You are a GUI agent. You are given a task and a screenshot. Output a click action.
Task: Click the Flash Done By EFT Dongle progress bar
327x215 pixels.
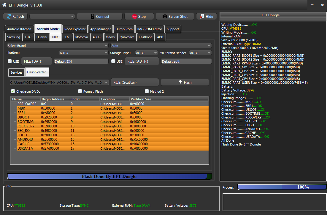(109, 176)
